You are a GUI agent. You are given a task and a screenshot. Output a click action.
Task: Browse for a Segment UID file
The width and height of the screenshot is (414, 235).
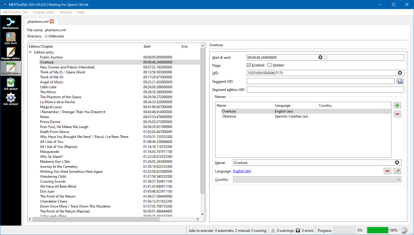click(x=400, y=81)
